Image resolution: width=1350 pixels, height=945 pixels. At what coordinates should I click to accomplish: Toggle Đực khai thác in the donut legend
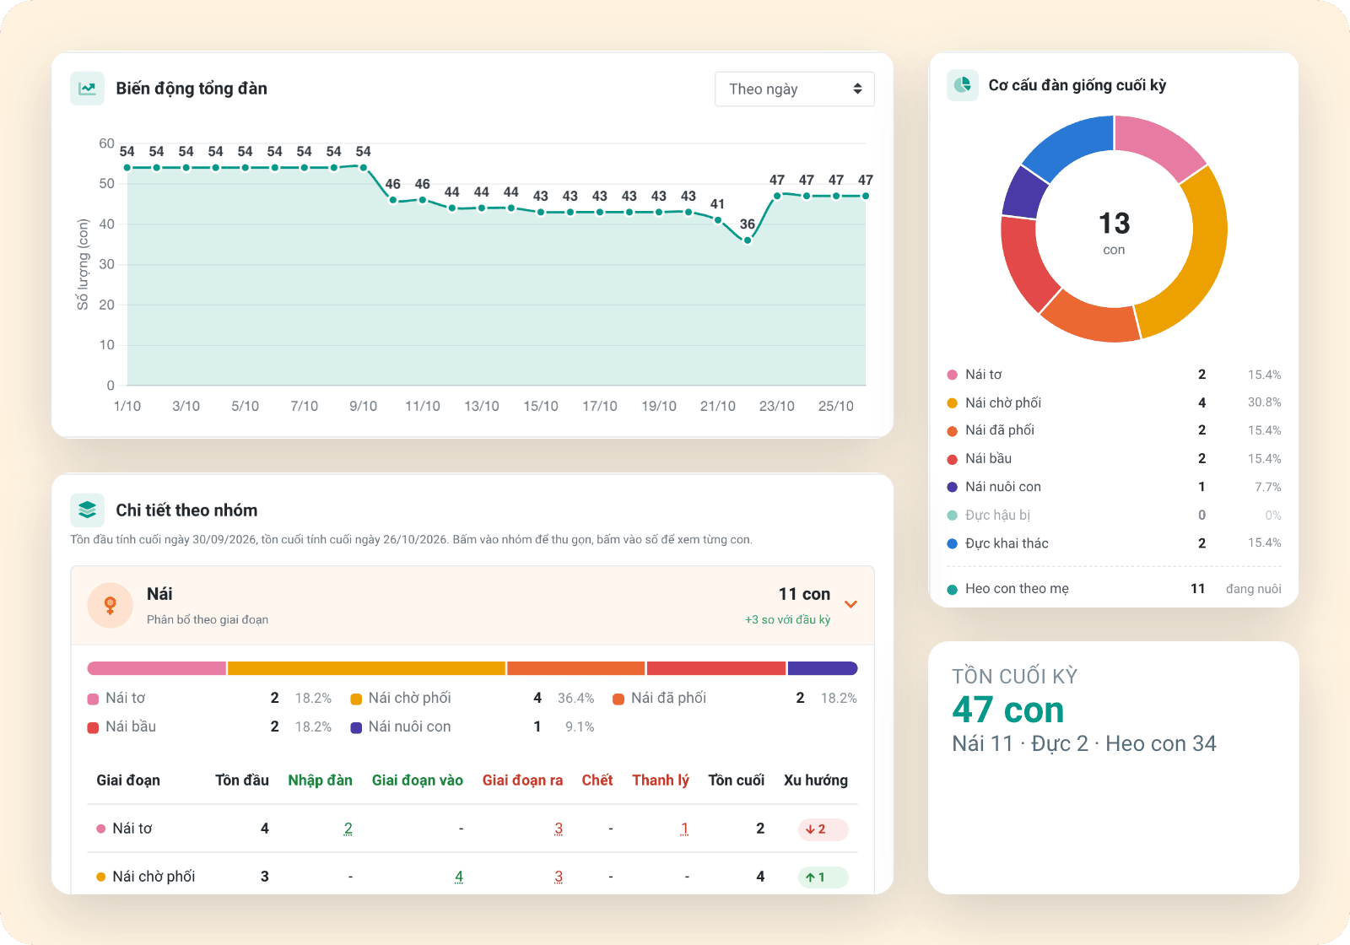(1114, 543)
